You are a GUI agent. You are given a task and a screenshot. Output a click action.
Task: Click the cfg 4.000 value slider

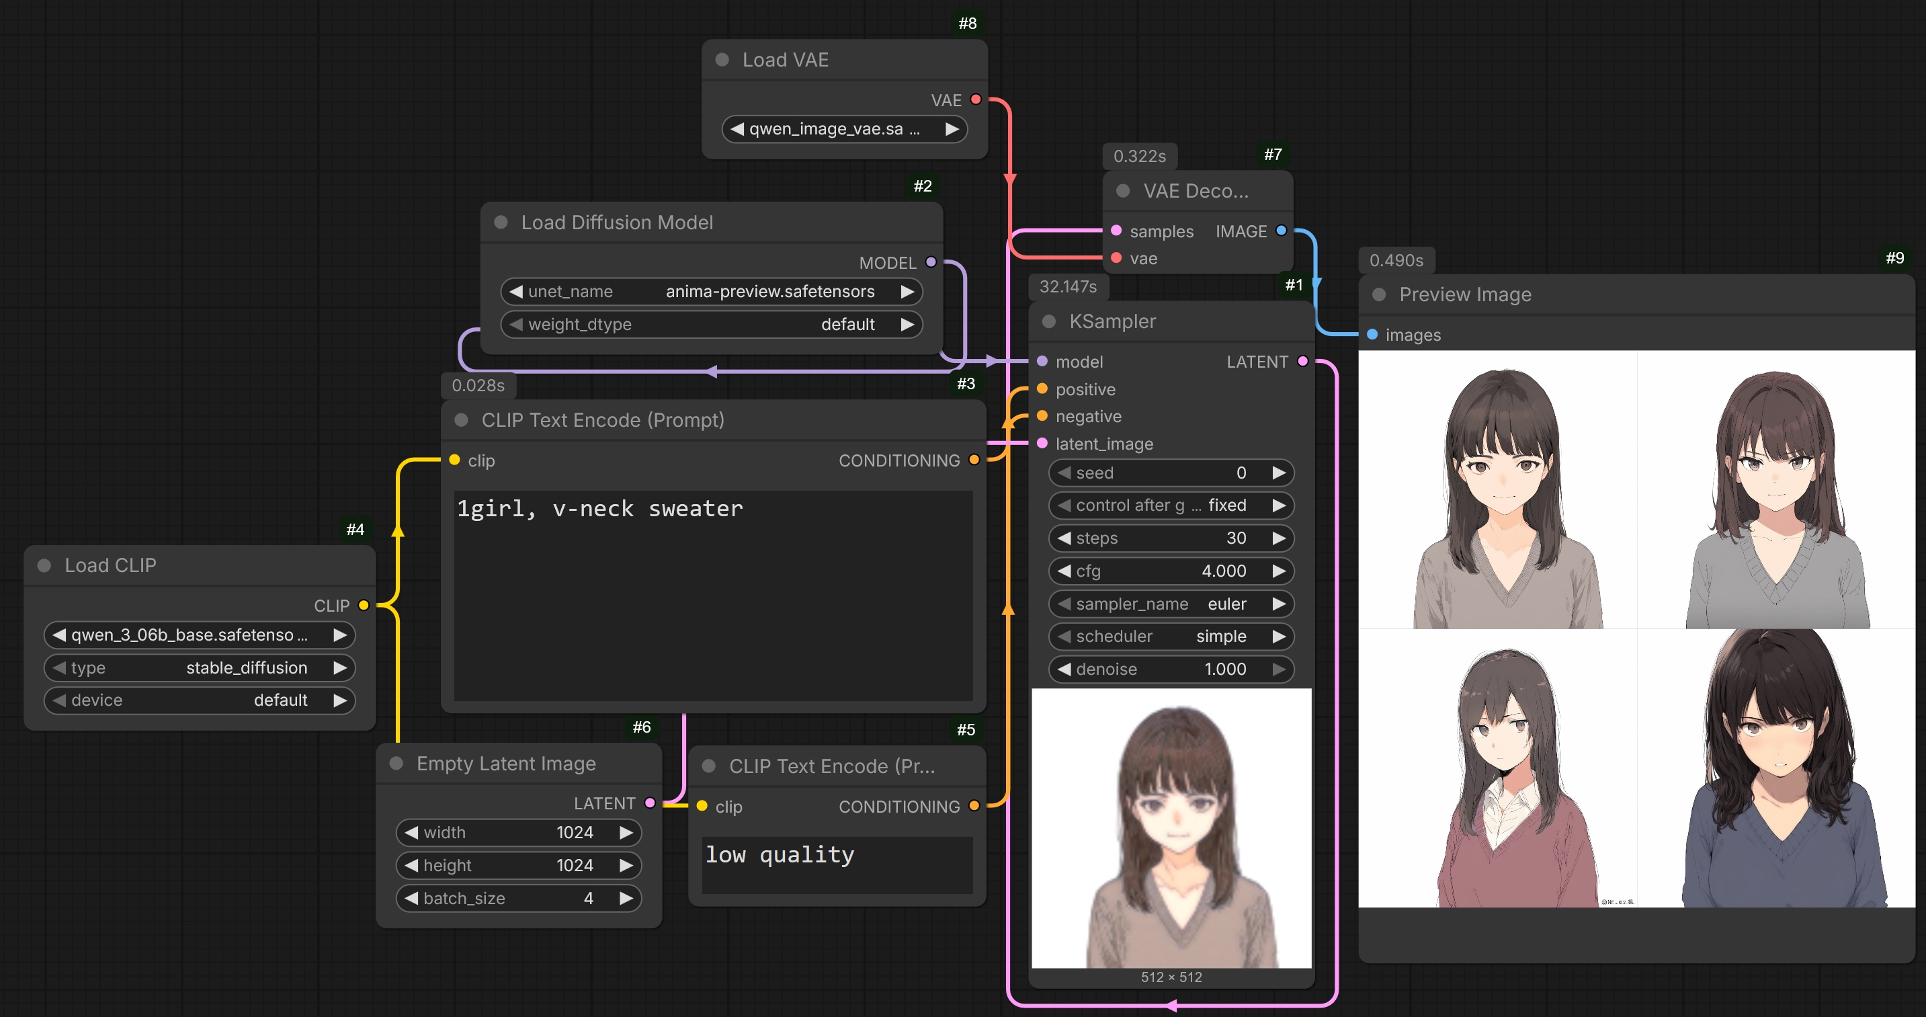point(1170,571)
